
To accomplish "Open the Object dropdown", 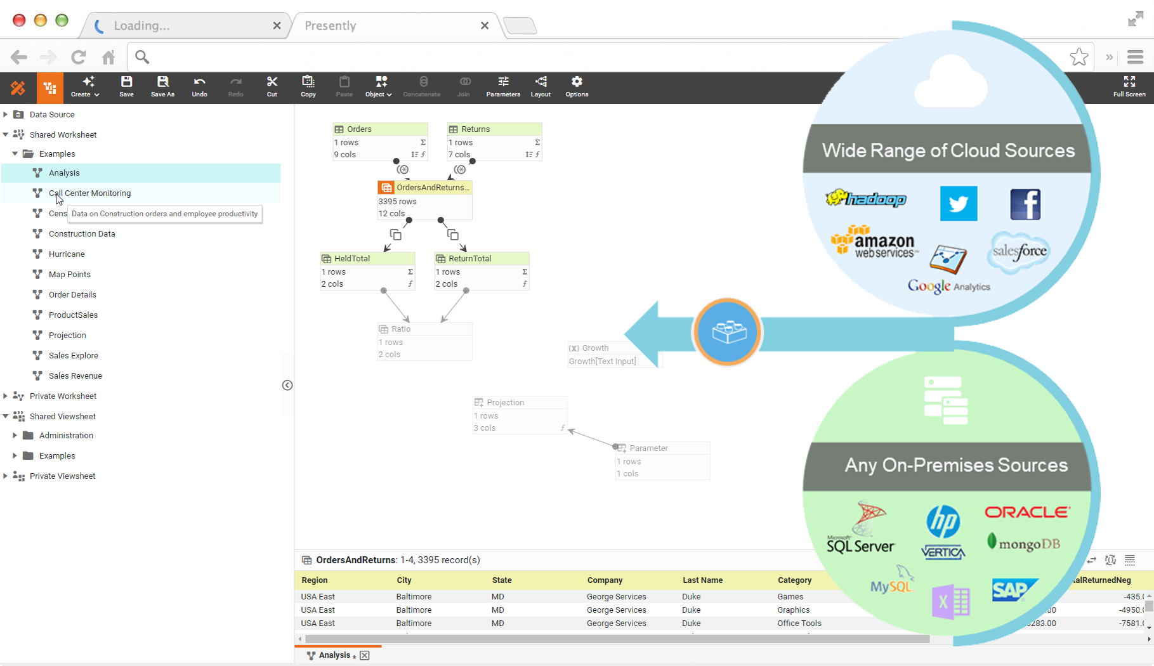I will pos(379,87).
